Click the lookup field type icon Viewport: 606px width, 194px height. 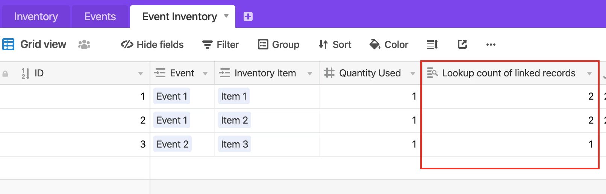(x=432, y=73)
